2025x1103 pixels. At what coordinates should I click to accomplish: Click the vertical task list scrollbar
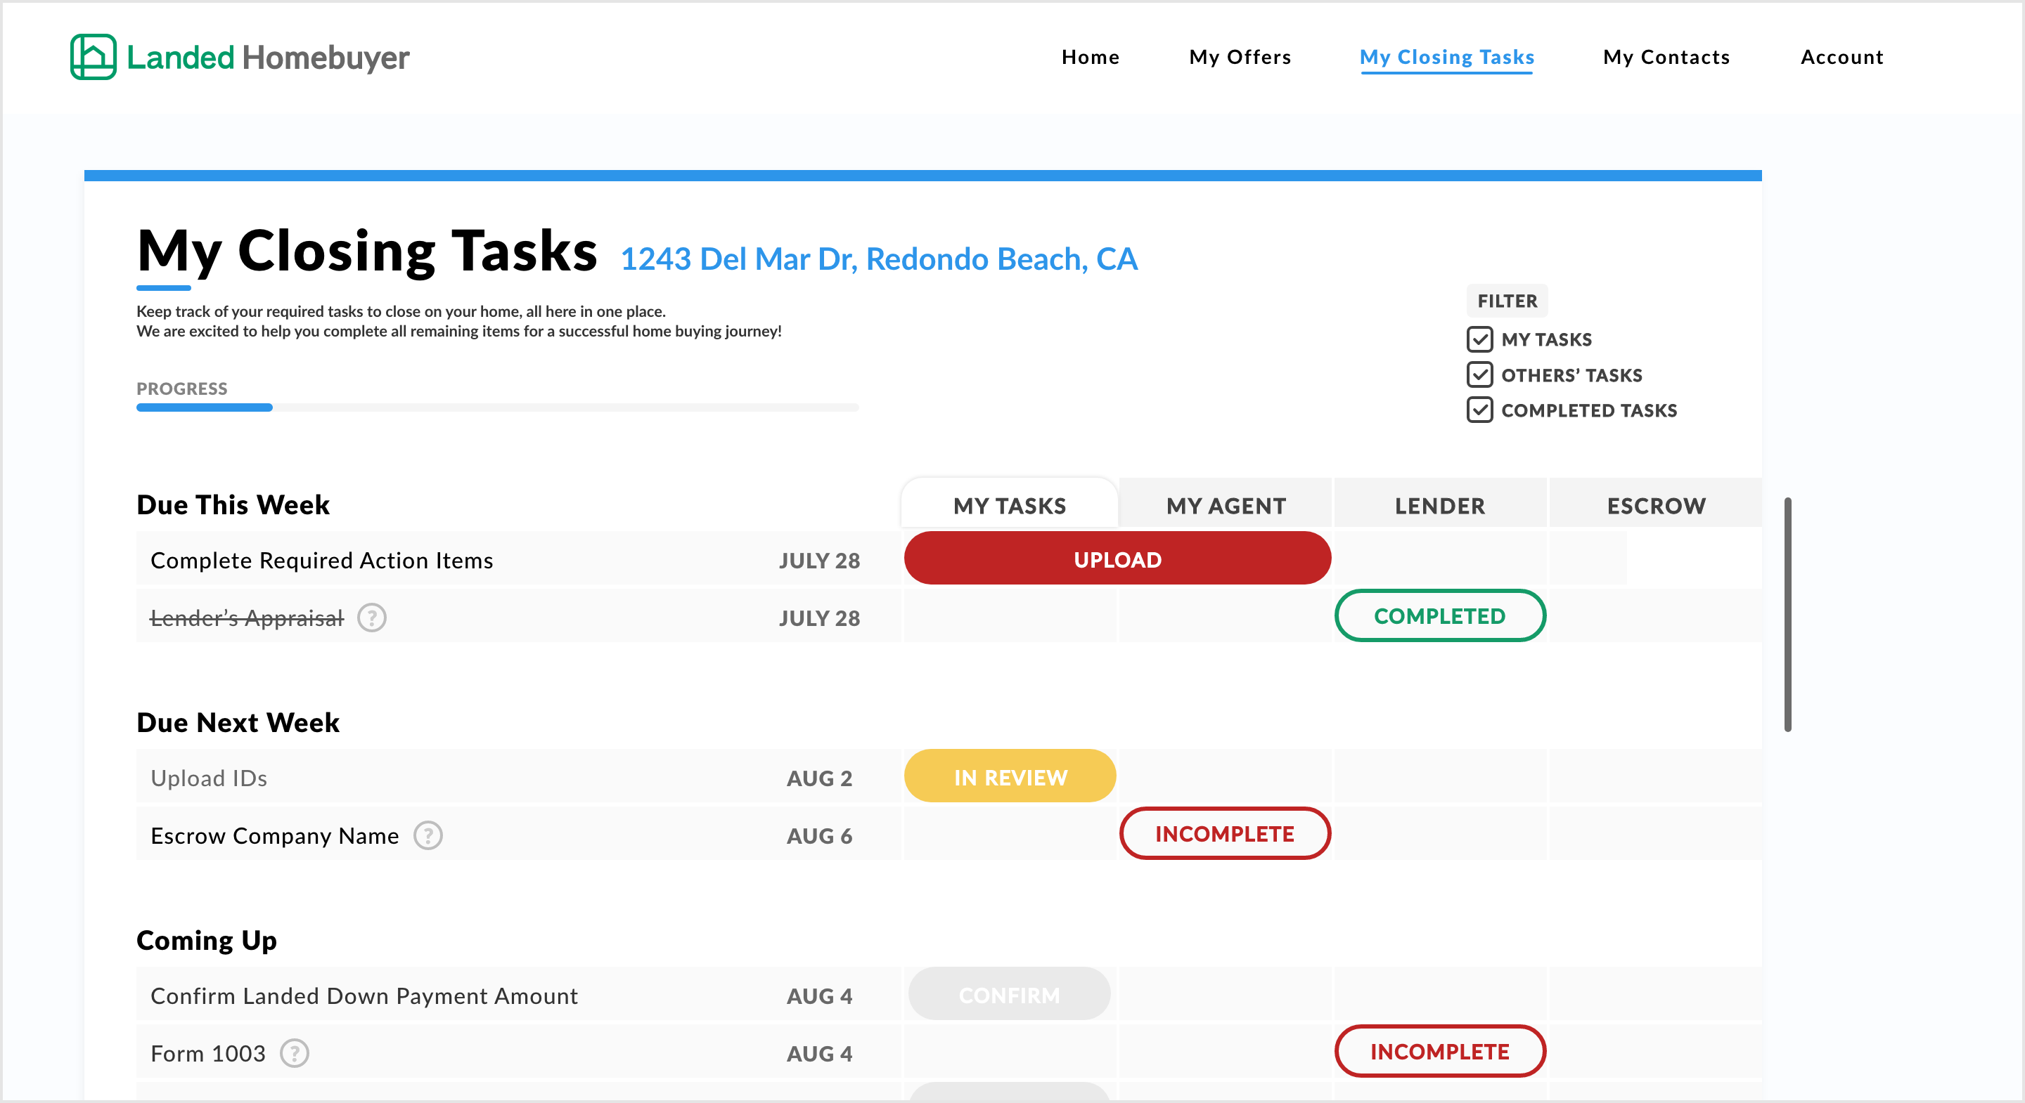1787,614
